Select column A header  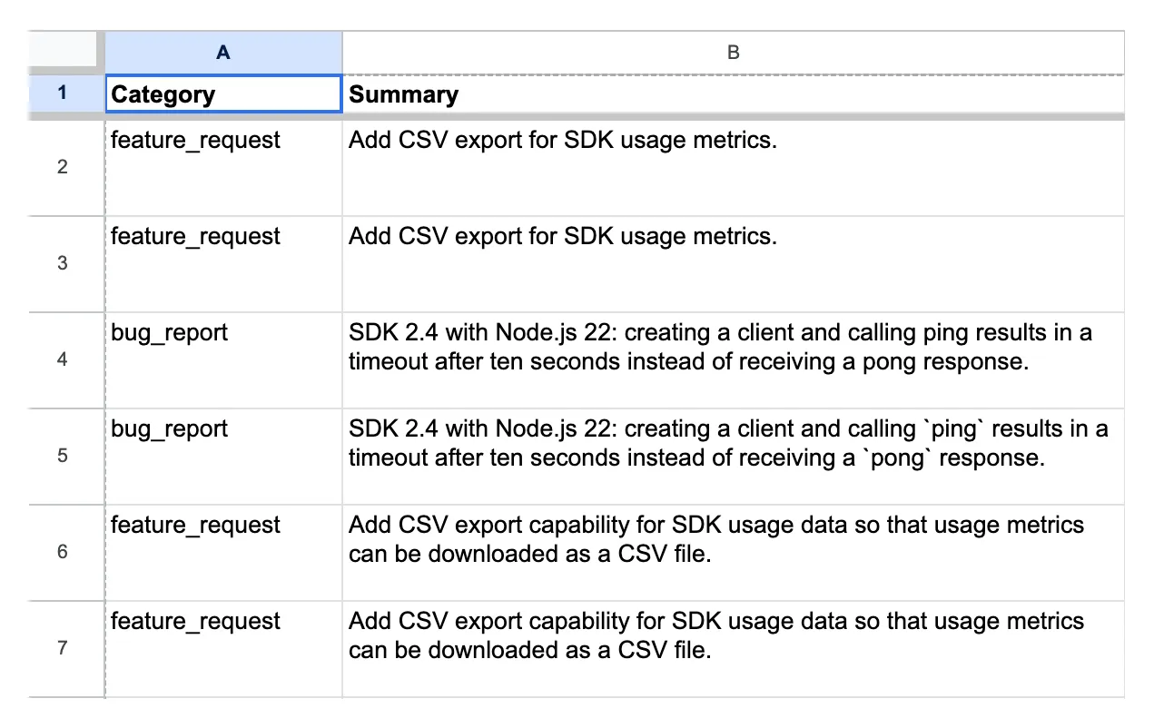[x=223, y=53]
